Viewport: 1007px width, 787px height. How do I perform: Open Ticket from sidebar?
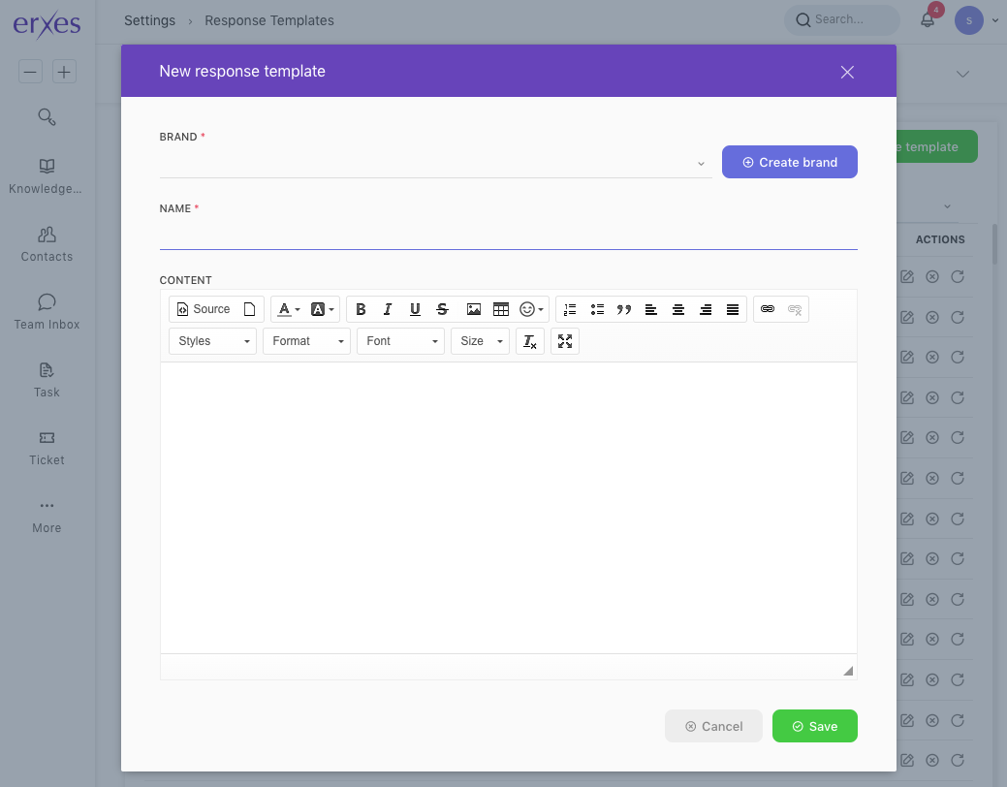coord(47,448)
